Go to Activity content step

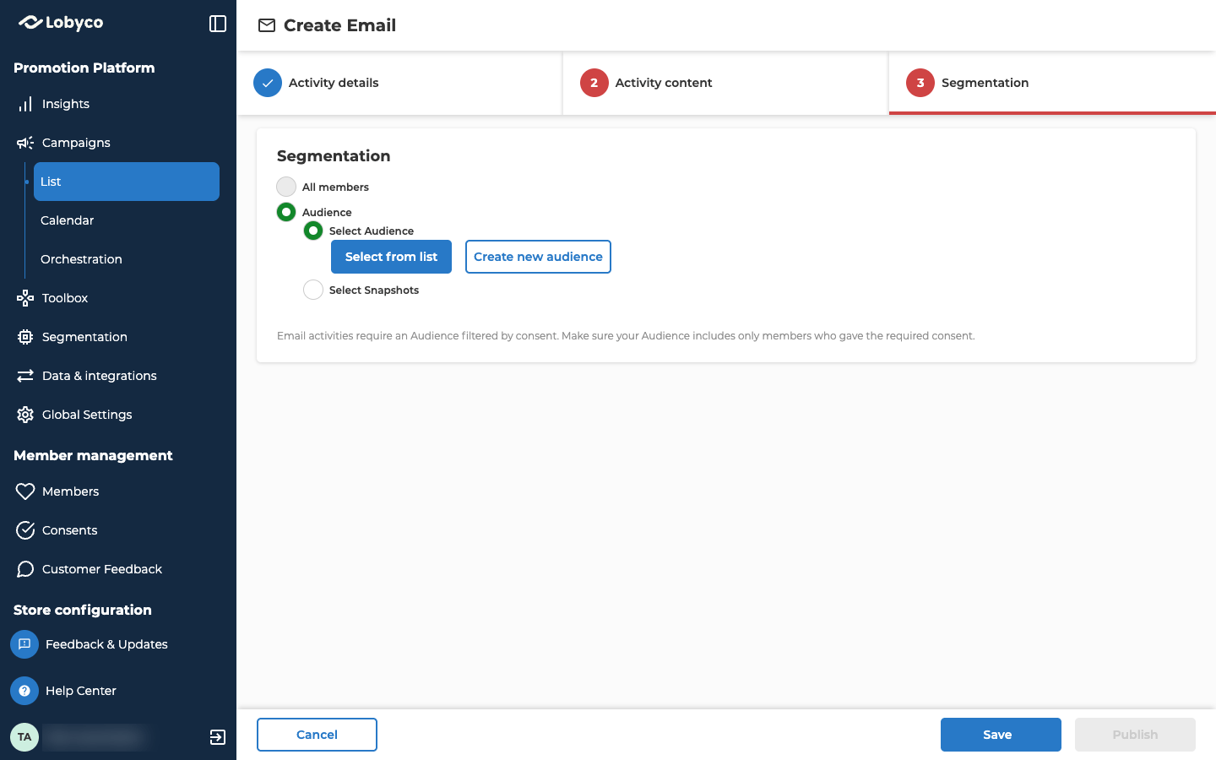[725, 83]
